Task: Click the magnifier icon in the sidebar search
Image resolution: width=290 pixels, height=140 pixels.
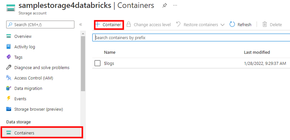Action: point(11,24)
